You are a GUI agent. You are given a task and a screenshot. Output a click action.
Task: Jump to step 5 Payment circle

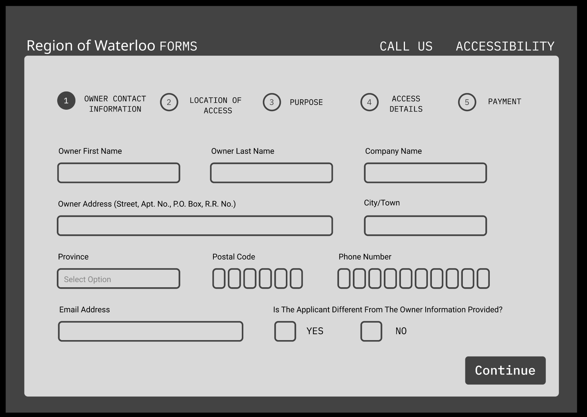tap(467, 102)
